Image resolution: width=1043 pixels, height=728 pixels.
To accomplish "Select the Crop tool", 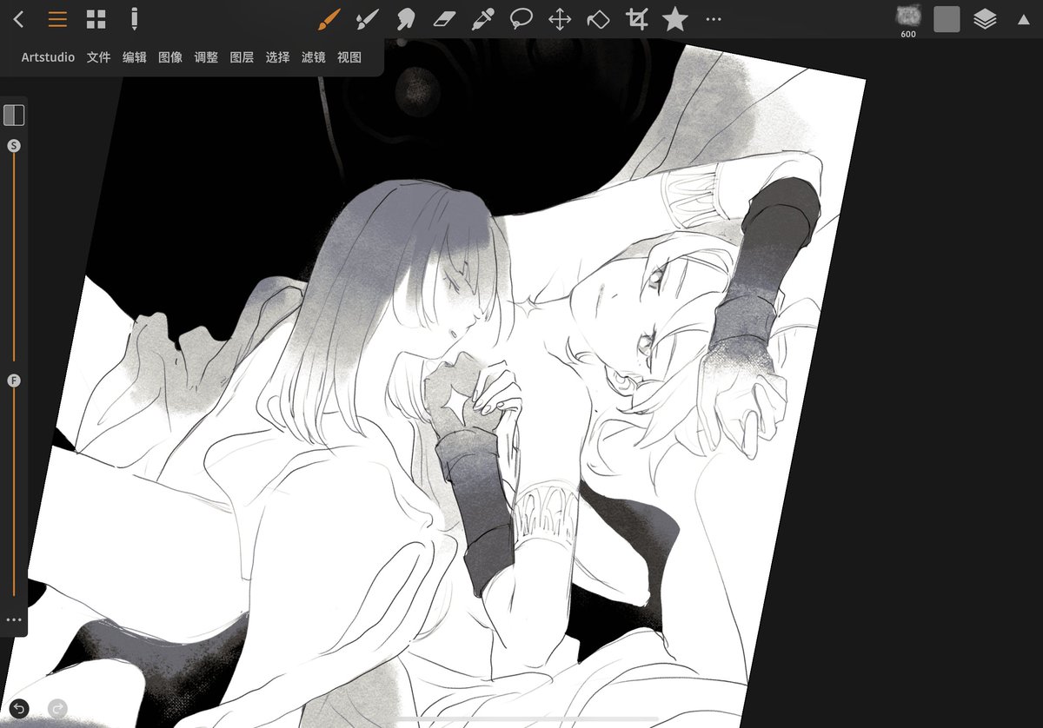I will point(637,19).
